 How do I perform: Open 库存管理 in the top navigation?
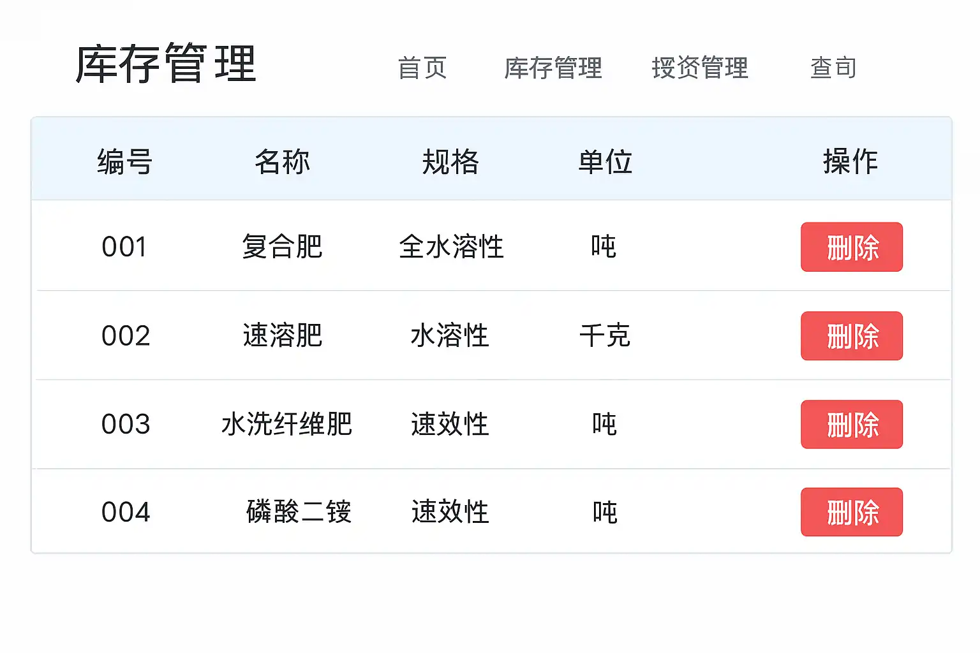click(x=553, y=68)
